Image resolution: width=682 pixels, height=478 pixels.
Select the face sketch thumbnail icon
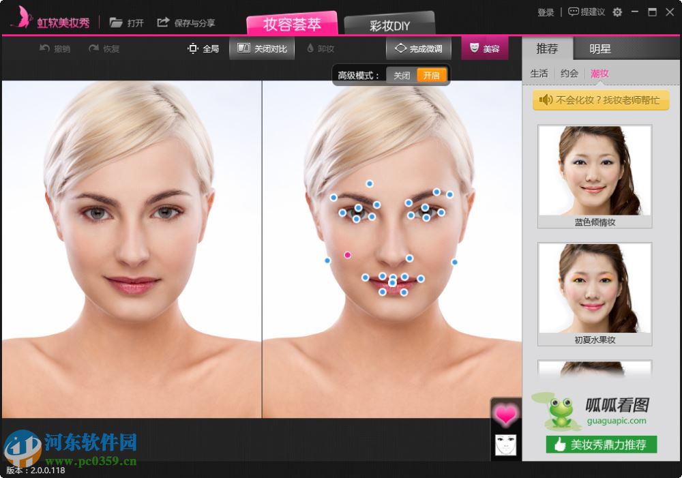(x=506, y=445)
